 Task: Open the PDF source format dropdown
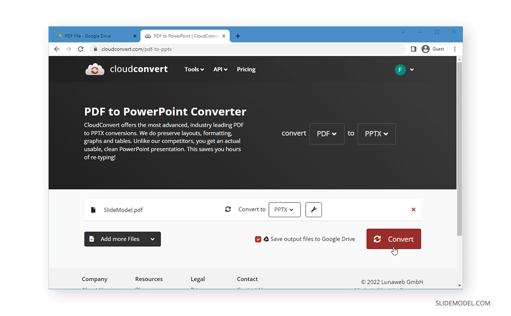[327, 134]
